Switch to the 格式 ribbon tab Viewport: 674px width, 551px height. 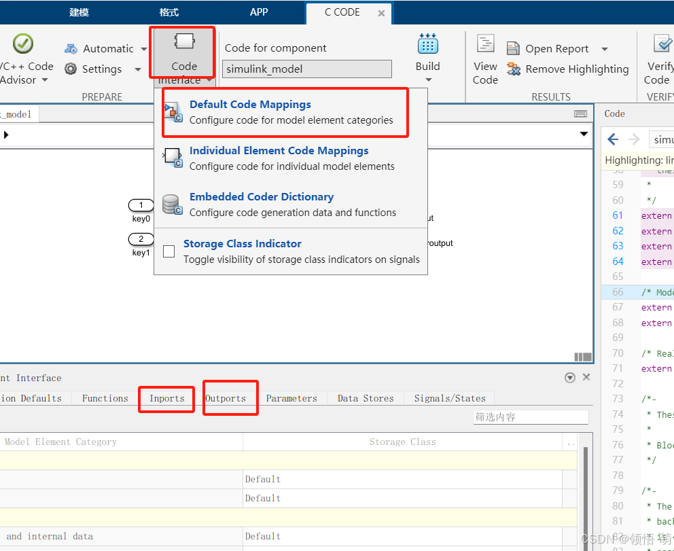tap(169, 12)
